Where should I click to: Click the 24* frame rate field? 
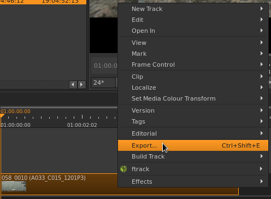tap(103, 83)
